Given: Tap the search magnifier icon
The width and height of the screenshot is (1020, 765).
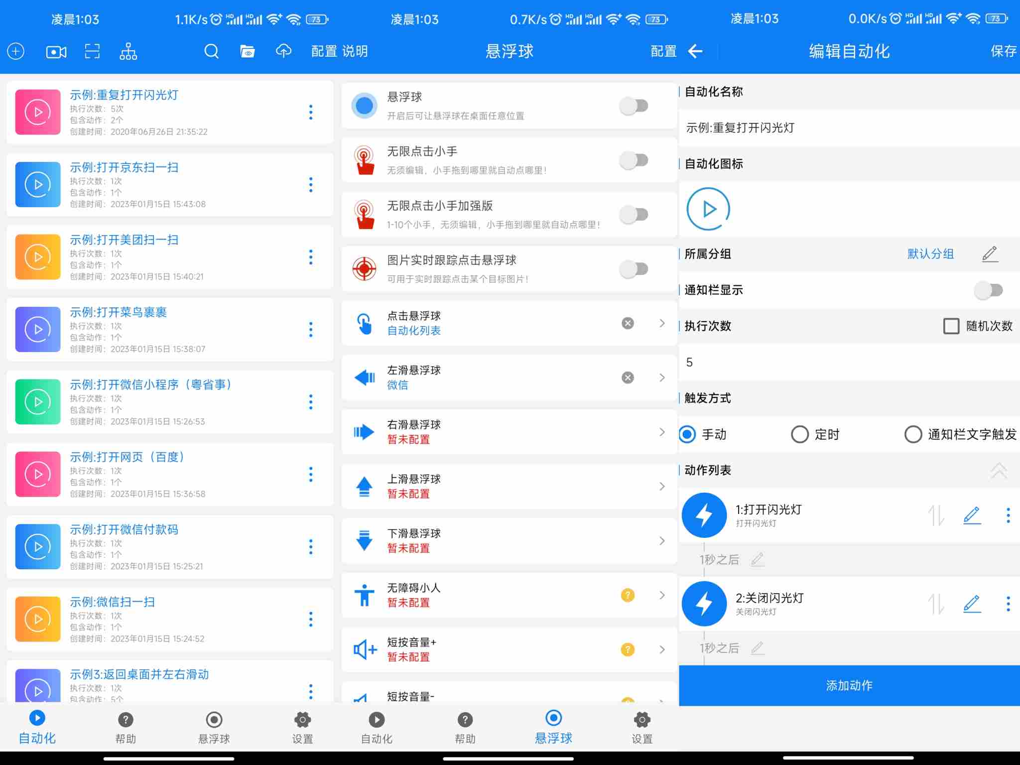Looking at the screenshot, I should 212,51.
